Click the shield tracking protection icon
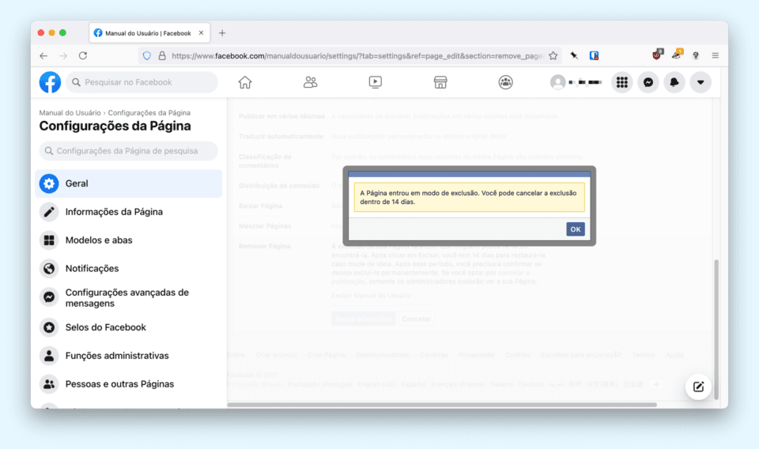 (x=147, y=55)
